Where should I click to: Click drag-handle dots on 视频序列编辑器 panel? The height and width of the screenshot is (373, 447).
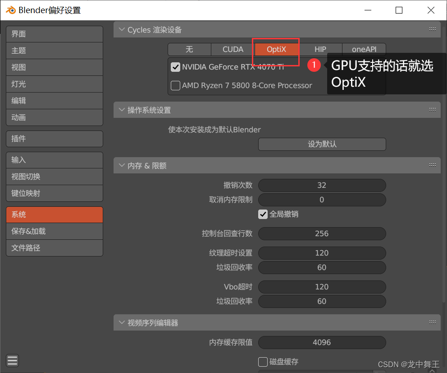(x=433, y=322)
